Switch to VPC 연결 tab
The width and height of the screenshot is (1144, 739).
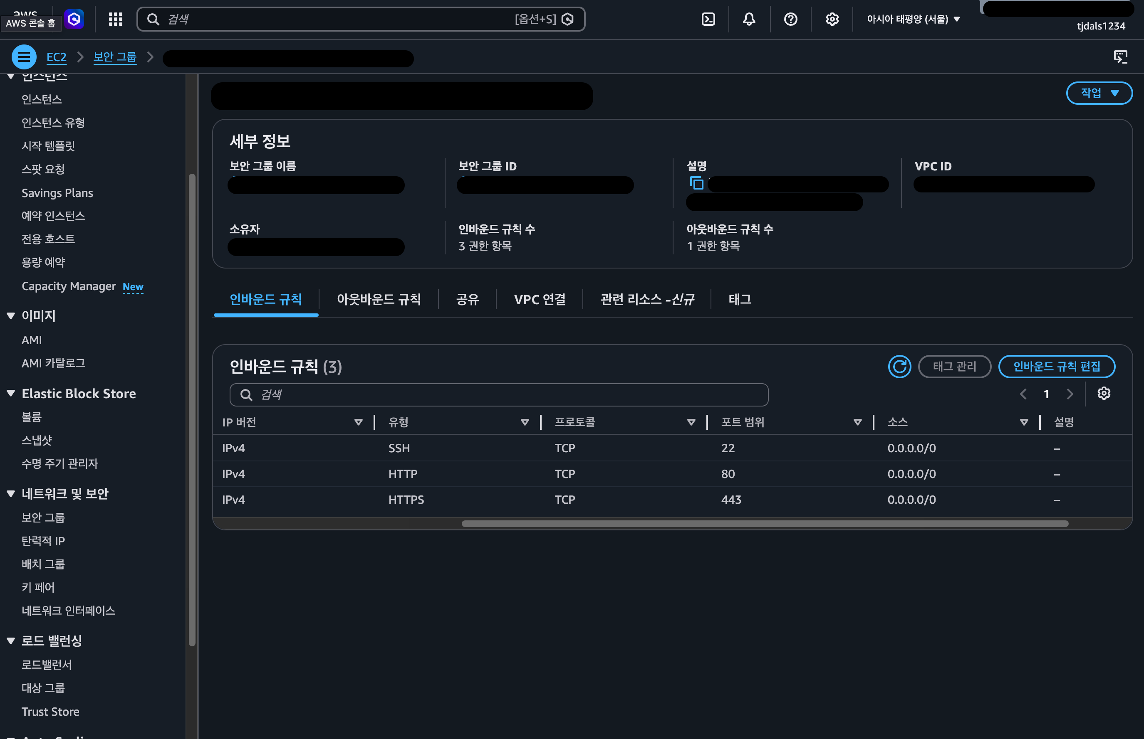539,299
